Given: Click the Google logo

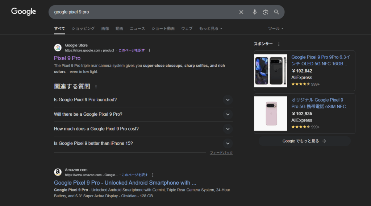Looking at the screenshot, I should point(24,11).
